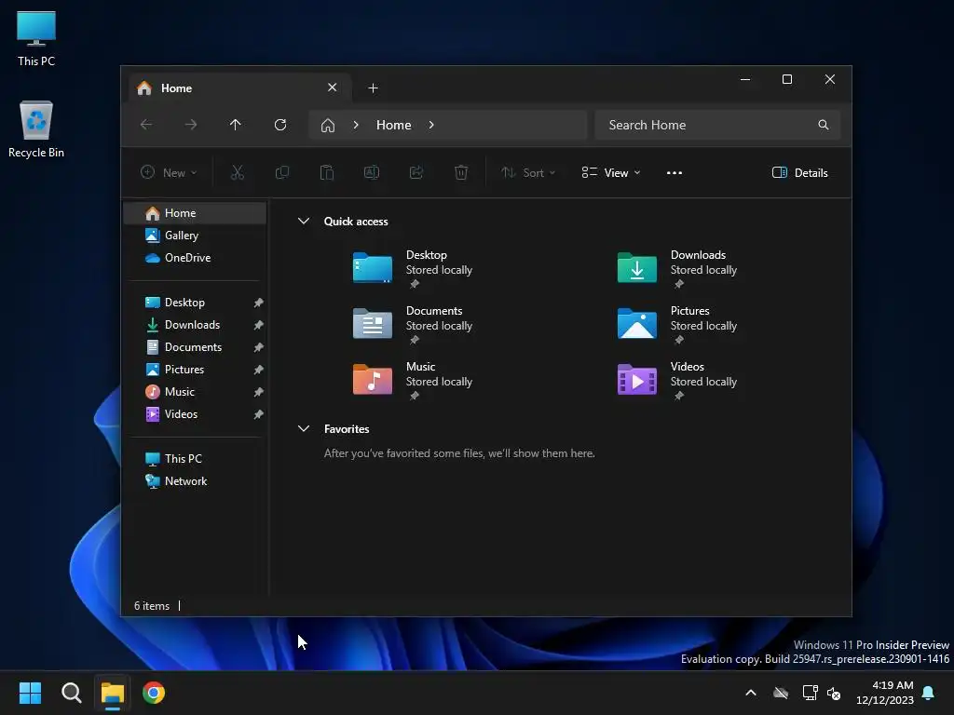954x715 pixels.
Task: Expand chevron before Home in address bar
Action: (x=356, y=125)
